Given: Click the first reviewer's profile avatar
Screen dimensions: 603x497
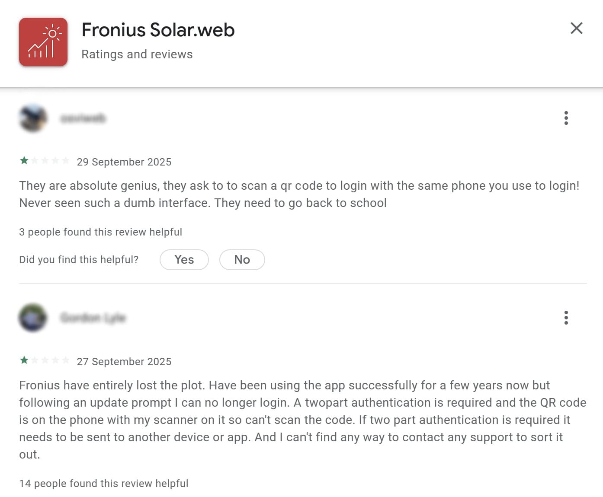Looking at the screenshot, I should point(33,118).
